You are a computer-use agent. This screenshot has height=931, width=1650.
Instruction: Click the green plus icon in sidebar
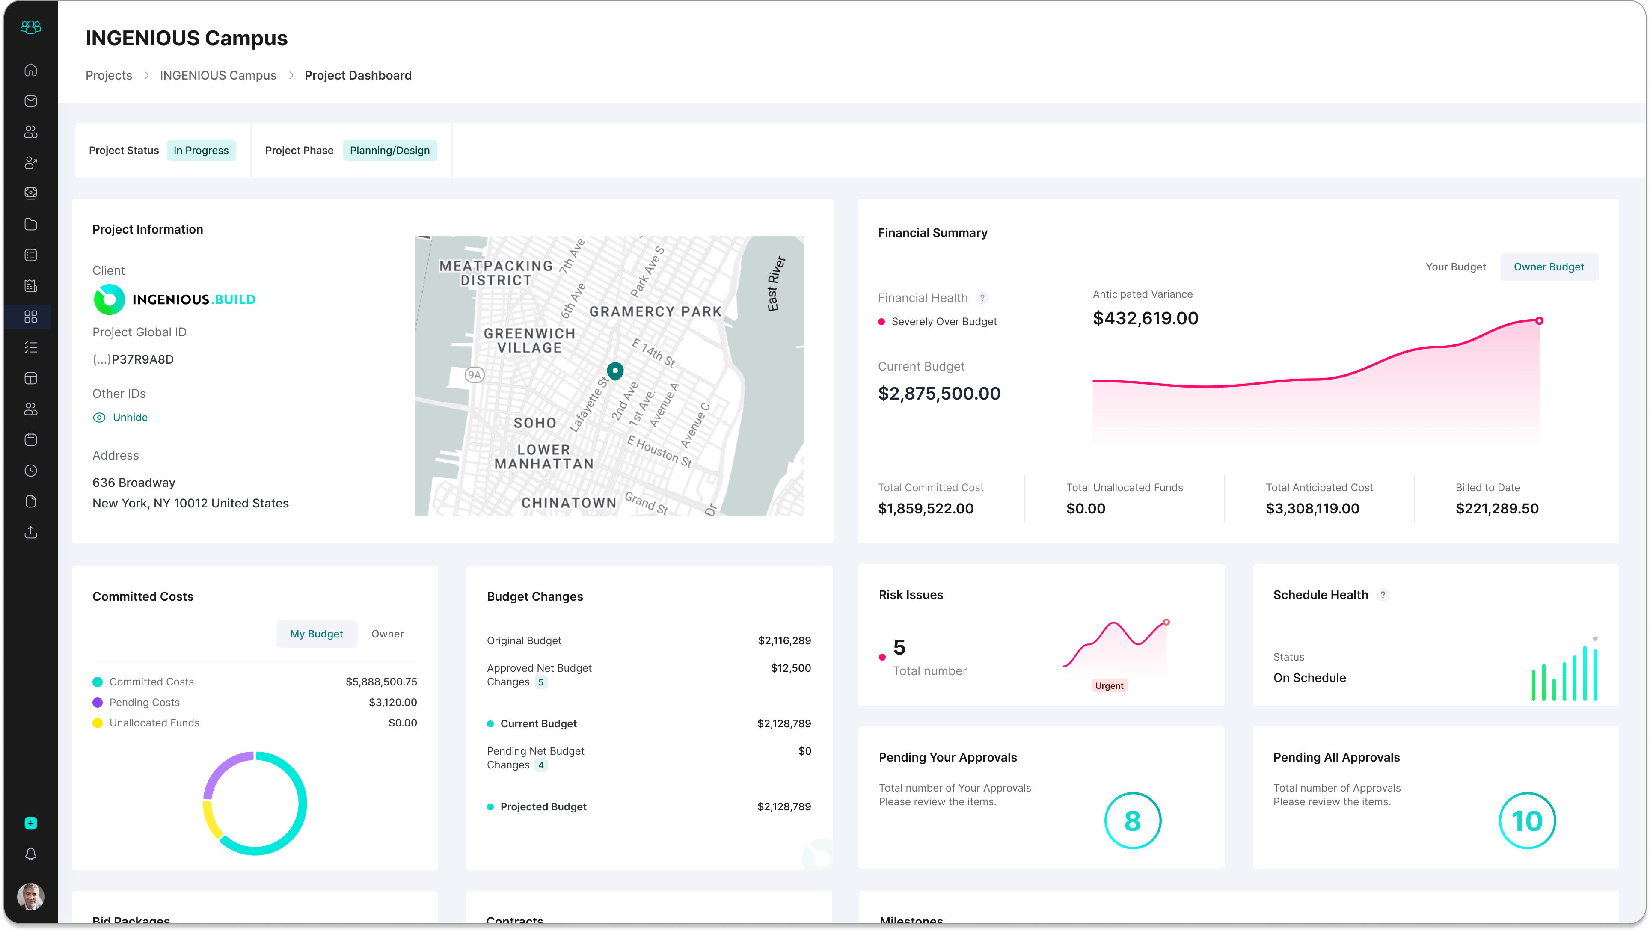pos(31,823)
